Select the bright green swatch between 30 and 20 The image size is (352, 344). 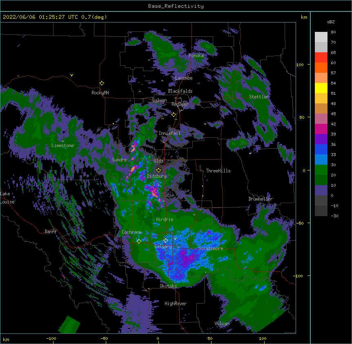tap(321, 170)
